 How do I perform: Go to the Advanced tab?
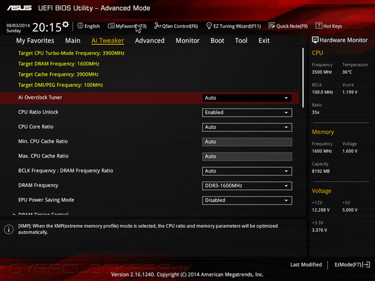click(x=150, y=40)
